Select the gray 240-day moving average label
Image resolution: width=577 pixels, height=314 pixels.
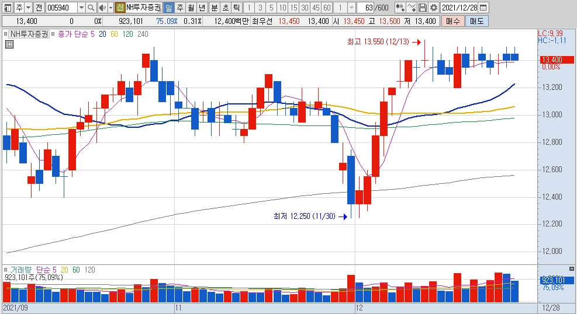[143, 34]
